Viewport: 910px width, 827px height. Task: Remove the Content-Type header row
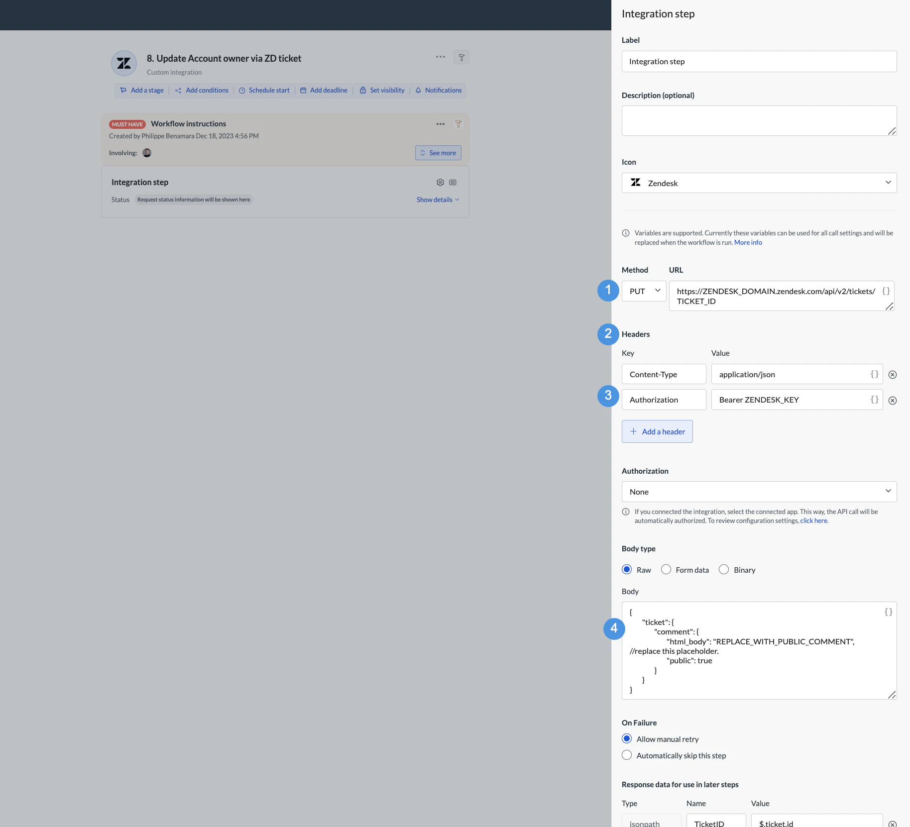pyautogui.click(x=893, y=374)
